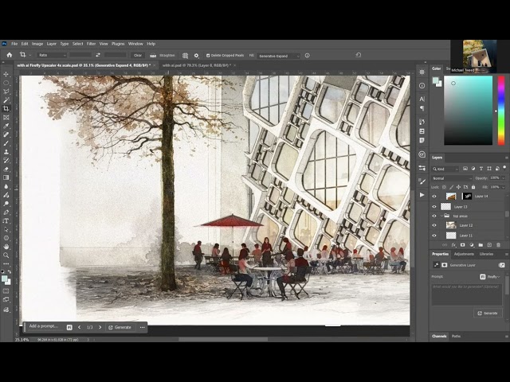Select the Frame tool
The image size is (510, 382).
(6, 117)
